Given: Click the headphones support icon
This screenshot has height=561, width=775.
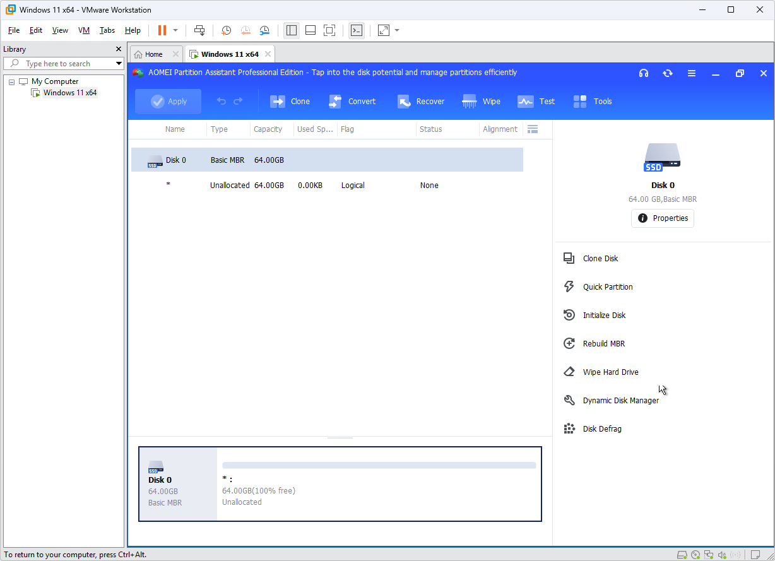Looking at the screenshot, I should (644, 73).
